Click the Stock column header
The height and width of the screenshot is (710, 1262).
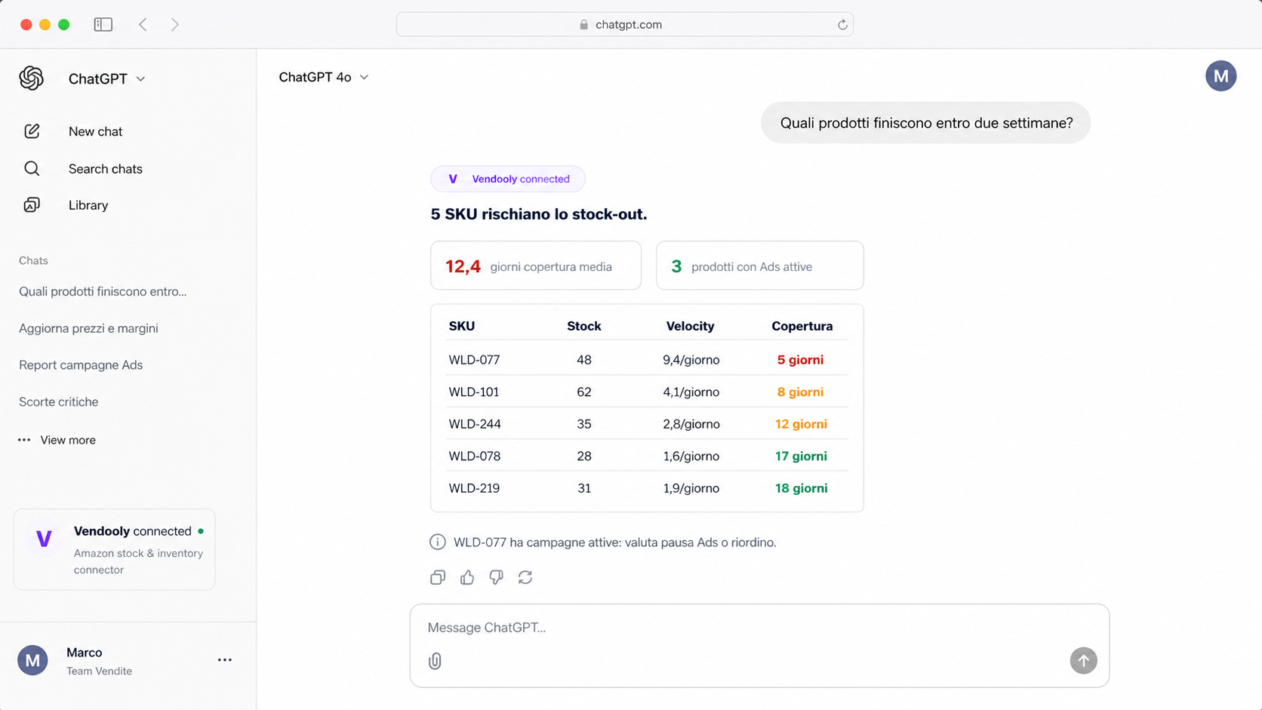click(584, 326)
